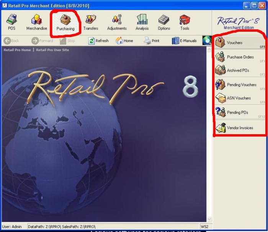Open the Merchandise module
268x232 pixels.
tap(37, 22)
